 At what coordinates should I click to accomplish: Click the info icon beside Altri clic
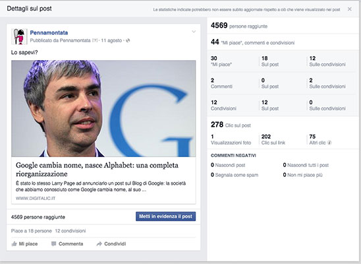[329, 143]
